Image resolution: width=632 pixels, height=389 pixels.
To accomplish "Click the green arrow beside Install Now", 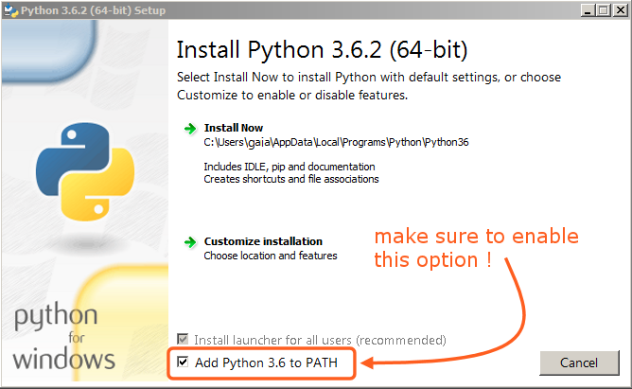I will pyautogui.click(x=189, y=128).
